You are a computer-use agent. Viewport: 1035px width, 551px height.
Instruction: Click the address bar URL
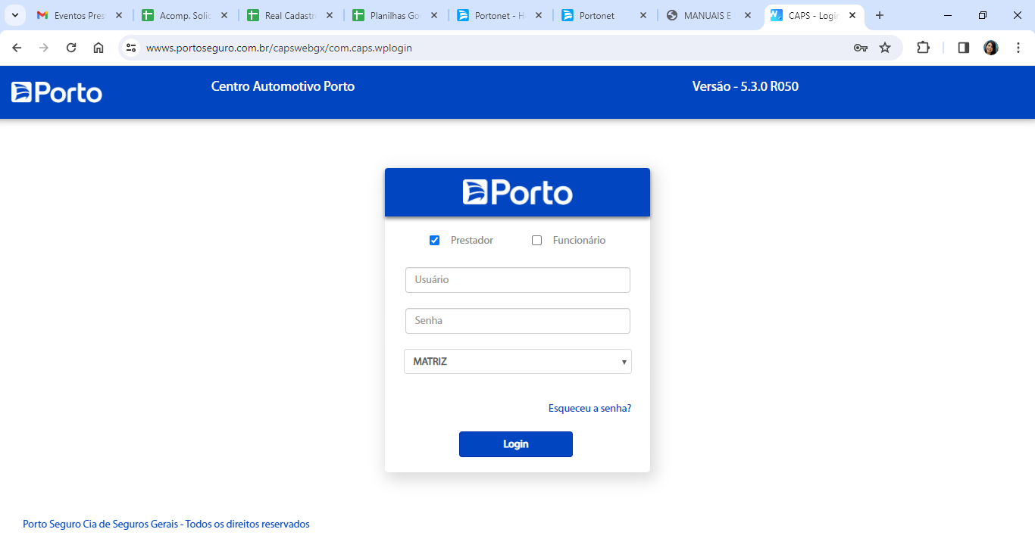pos(279,48)
